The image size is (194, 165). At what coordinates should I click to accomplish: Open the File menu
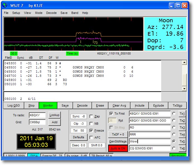pyautogui.click(x=6, y=13)
